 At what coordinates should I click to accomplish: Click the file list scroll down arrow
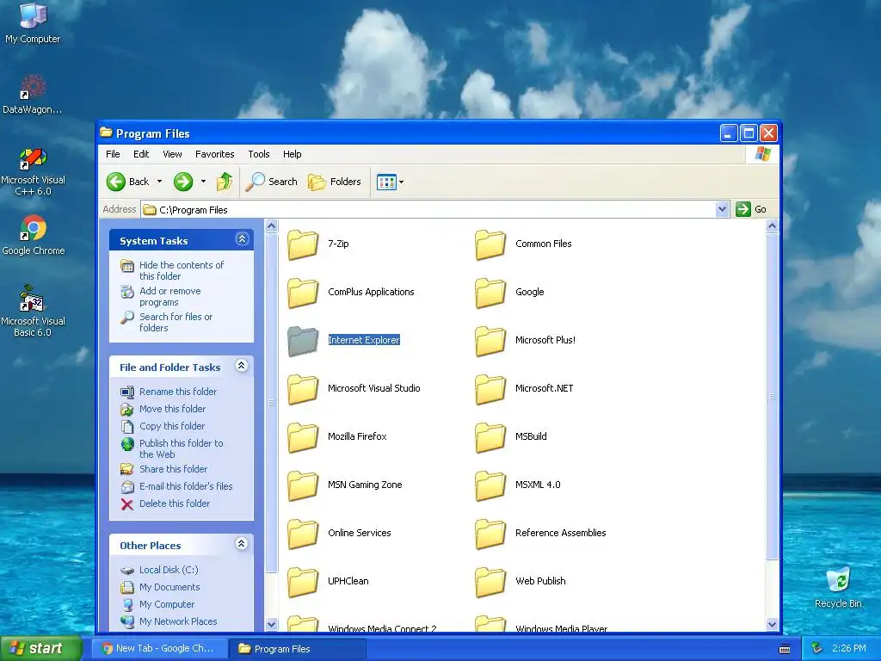(x=772, y=624)
